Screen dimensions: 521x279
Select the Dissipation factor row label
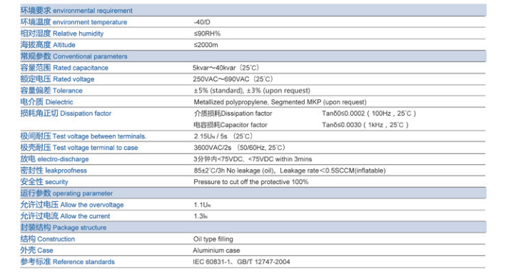click(66, 113)
